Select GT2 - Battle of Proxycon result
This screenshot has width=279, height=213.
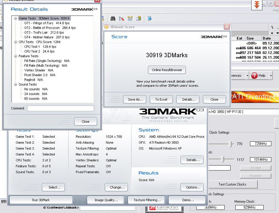pos(50,28)
